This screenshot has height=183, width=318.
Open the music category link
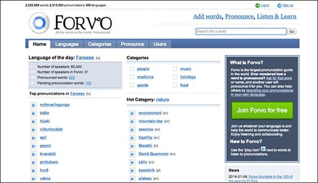[185, 69]
